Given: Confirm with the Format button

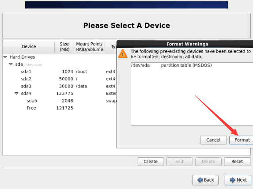Looking at the screenshot, I should 241,140.
